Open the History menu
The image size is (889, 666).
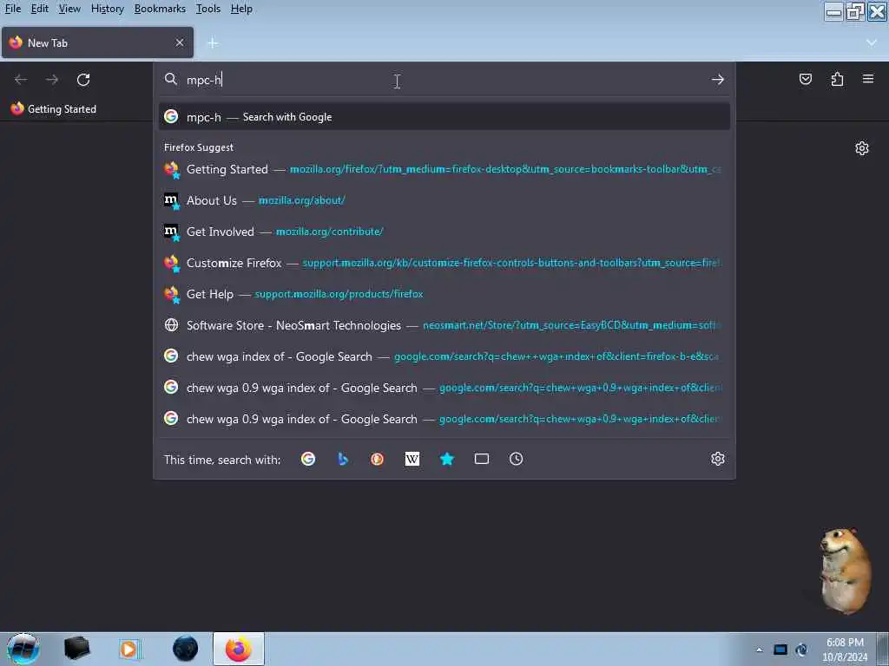pos(107,9)
